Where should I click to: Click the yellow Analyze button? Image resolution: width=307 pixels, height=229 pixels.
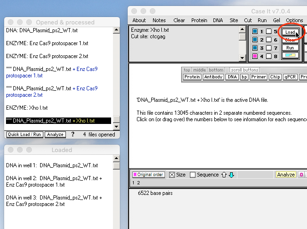pos(286,175)
